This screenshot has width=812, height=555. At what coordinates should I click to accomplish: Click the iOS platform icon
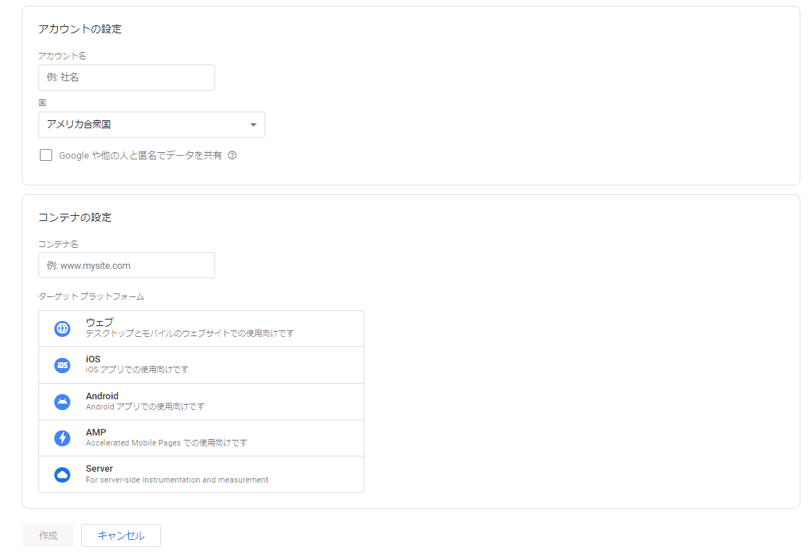click(x=62, y=365)
